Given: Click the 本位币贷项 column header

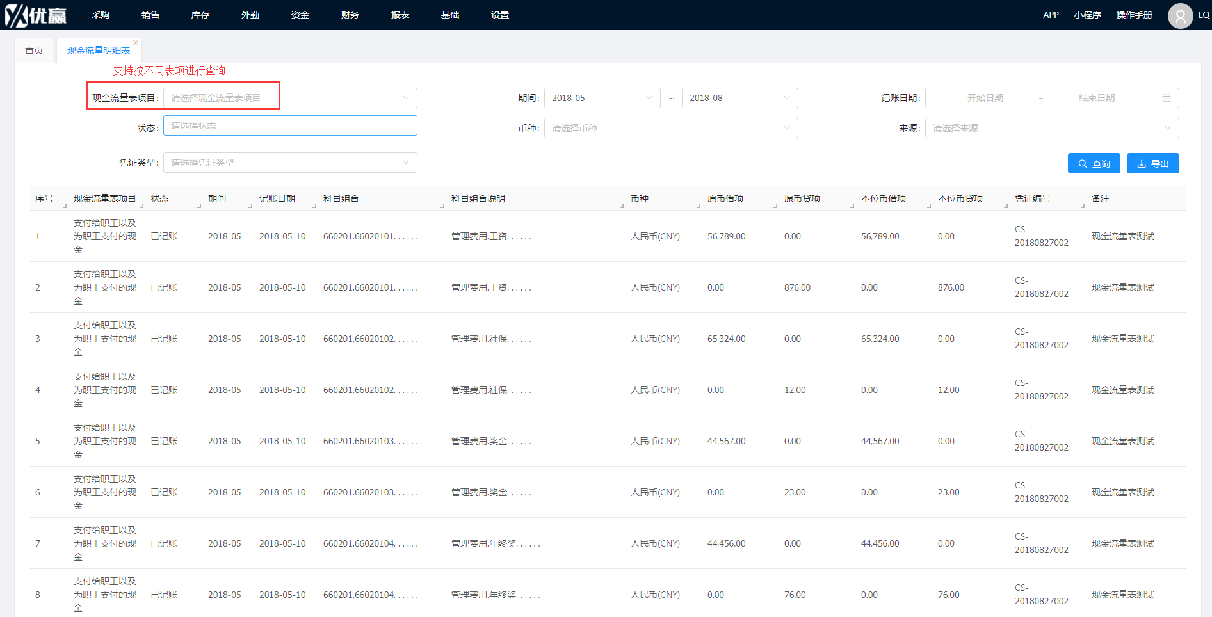Looking at the screenshot, I should pyautogui.click(x=960, y=198).
